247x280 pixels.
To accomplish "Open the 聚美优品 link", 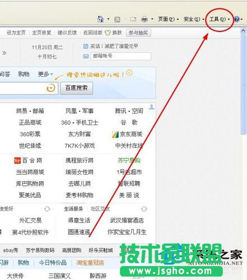I will pos(30,195).
